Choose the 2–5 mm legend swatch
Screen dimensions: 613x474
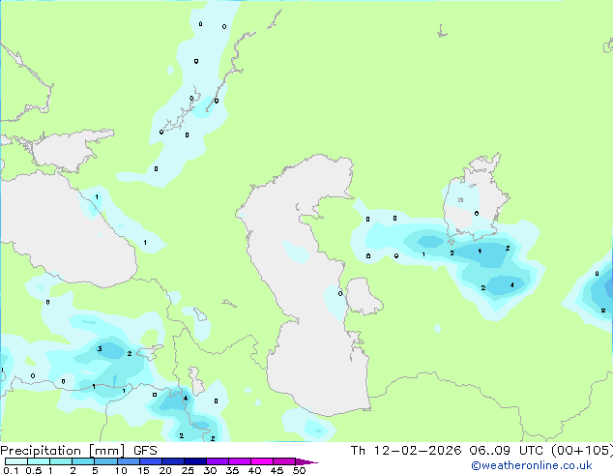(83, 461)
